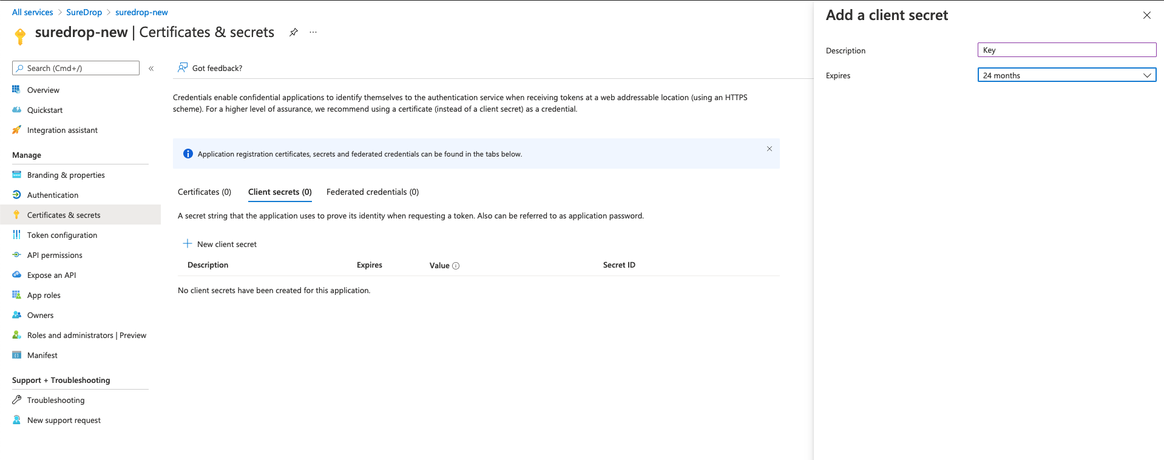Click the Branding & properties icon

click(x=16, y=175)
